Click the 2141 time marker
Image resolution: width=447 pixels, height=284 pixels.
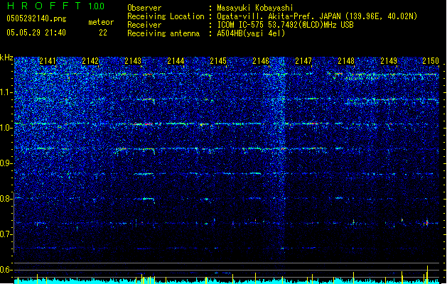(48, 61)
